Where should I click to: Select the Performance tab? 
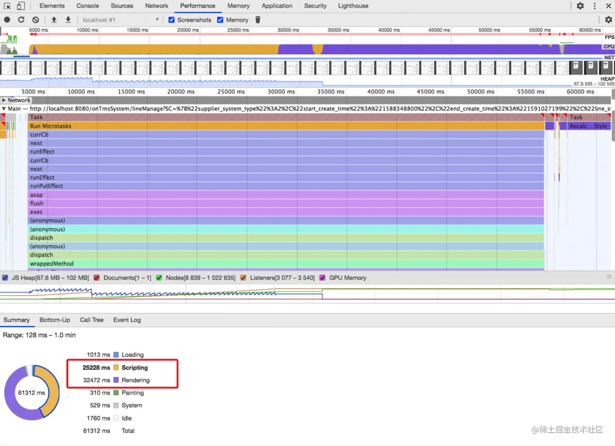[x=198, y=6]
